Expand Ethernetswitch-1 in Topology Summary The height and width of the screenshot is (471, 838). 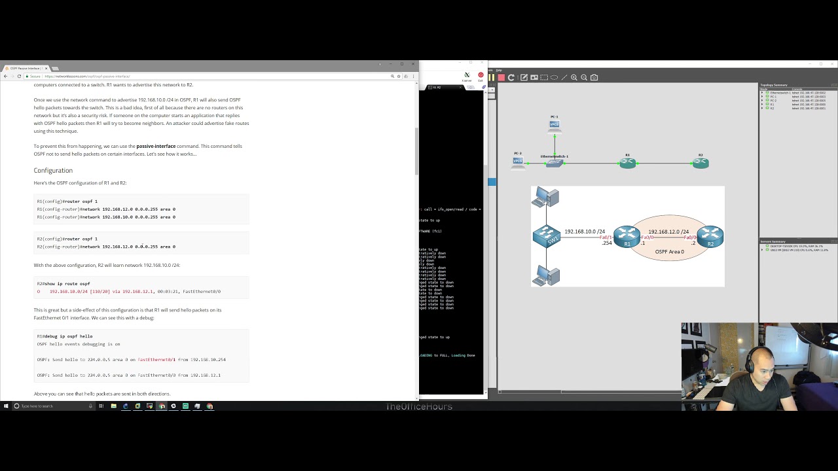click(762, 93)
